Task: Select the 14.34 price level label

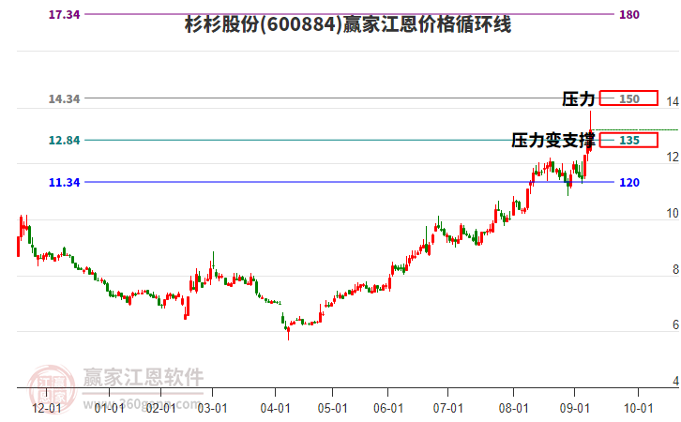Action: (x=65, y=99)
